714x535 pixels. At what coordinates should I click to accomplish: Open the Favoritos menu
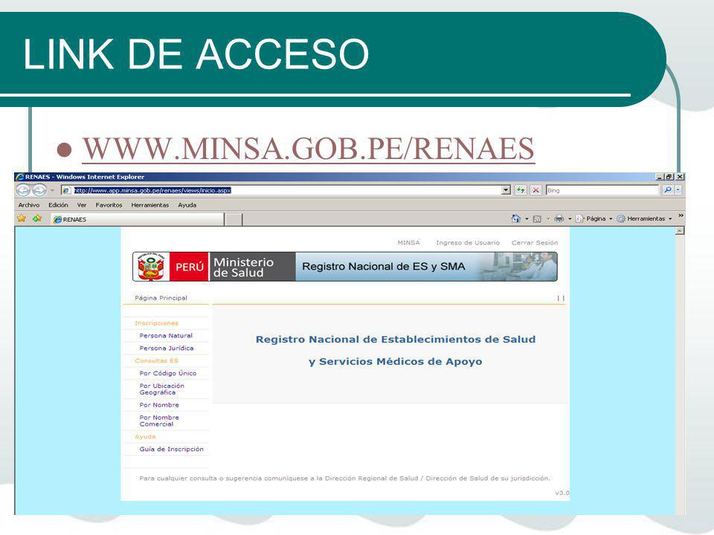(x=109, y=205)
